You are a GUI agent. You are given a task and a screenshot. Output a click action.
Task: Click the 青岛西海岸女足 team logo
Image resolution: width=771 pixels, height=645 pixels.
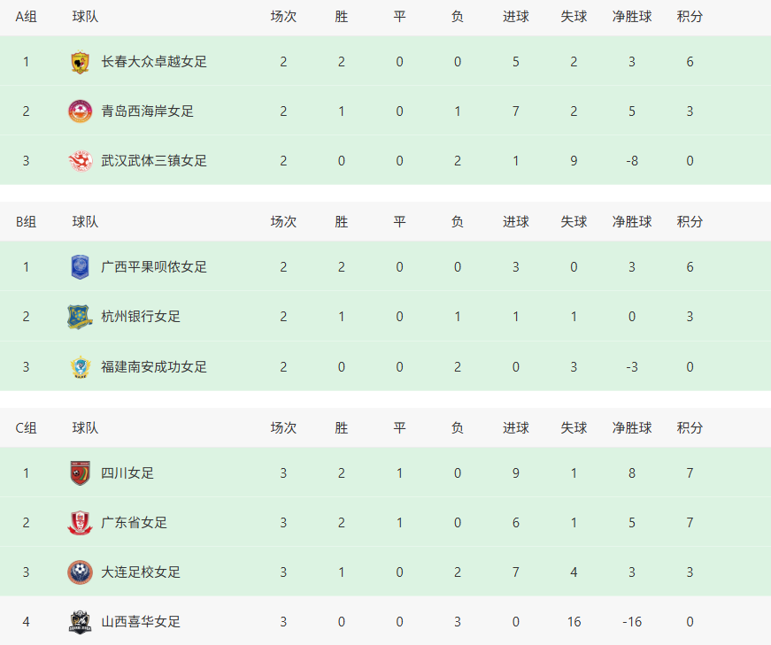click(x=81, y=111)
